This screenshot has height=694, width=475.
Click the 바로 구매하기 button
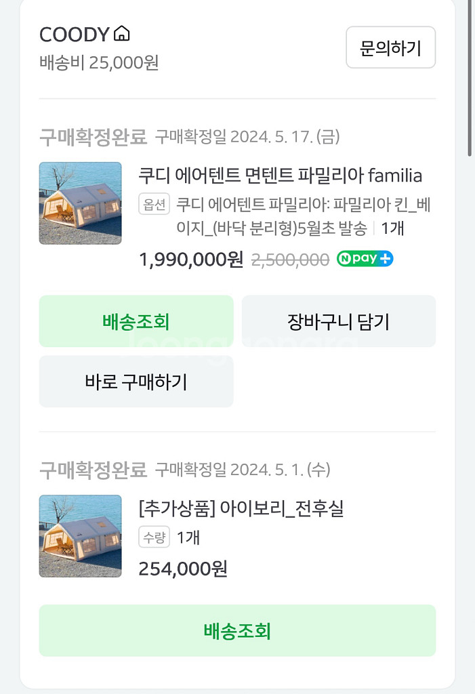pos(136,382)
